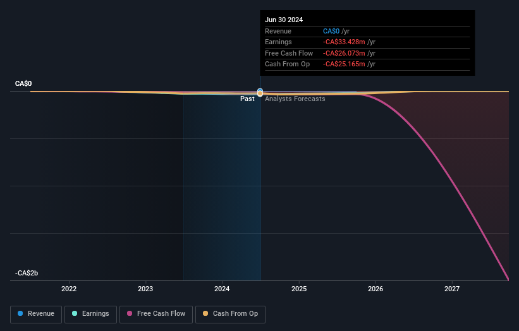Screen dimensions: 519x331
Task: Click the CA$0 y-axis label
Action: click(x=23, y=83)
